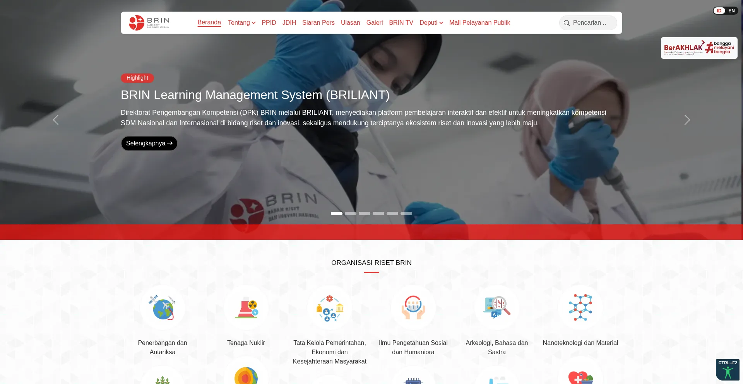Click the BRILIANT slide description paragraph
Viewport: 743px width, 384px height.
(364, 118)
